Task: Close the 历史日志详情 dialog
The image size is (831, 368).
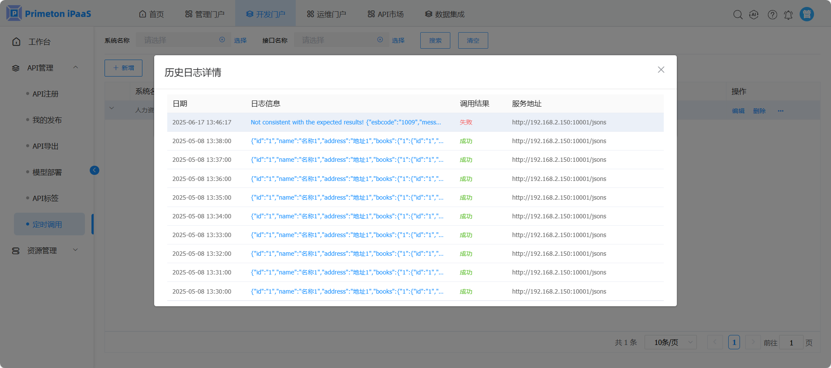Action: (x=661, y=70)
